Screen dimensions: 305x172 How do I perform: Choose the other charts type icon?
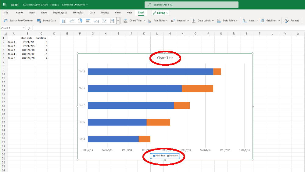pyautogui.click(x=112, y=21)
